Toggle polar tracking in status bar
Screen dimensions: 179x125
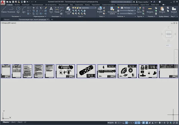pyautogui.click(x=126, y=123)
